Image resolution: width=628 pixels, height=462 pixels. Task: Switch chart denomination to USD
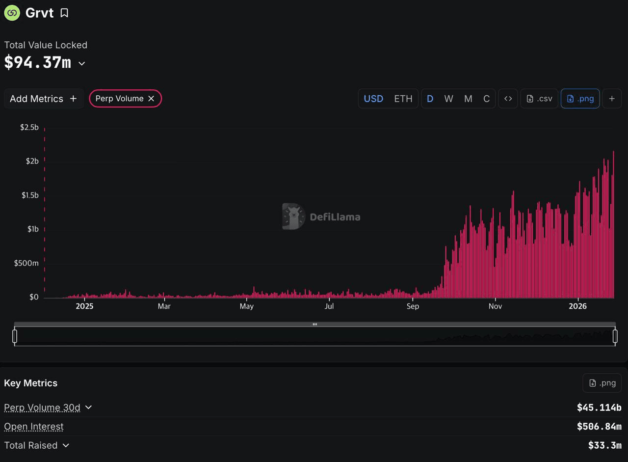pos(373,99)
